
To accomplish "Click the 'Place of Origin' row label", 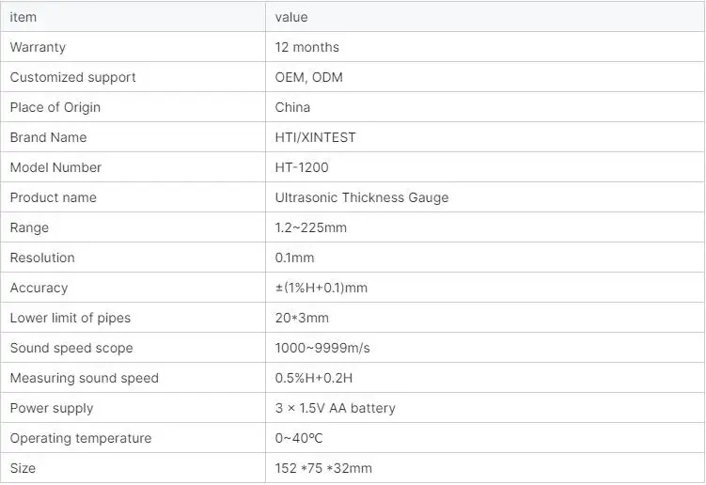I will [55, 108].
